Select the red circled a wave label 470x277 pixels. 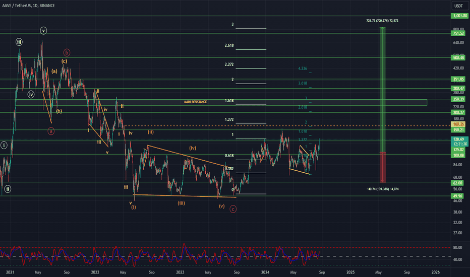(x=51, y=131)
